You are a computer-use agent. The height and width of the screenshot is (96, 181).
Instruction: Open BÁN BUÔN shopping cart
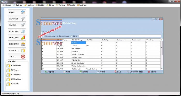pyautogui.click(x=23, y=19)
